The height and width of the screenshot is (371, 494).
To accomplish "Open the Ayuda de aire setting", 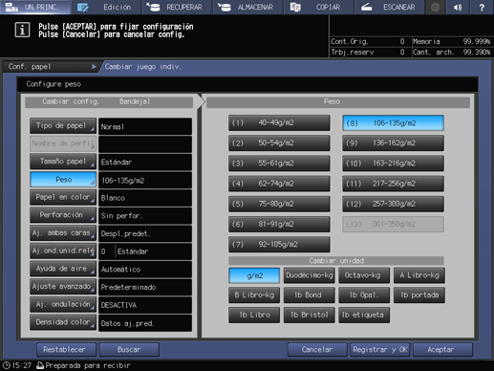I will coord(63,269).
